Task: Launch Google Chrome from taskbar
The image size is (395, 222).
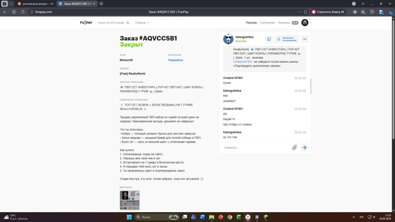Action: [x=230, y=217]
